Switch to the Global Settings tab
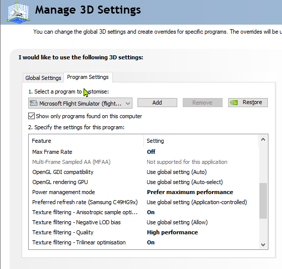This screenshot has width=282, height=269. tap(43, 78)
